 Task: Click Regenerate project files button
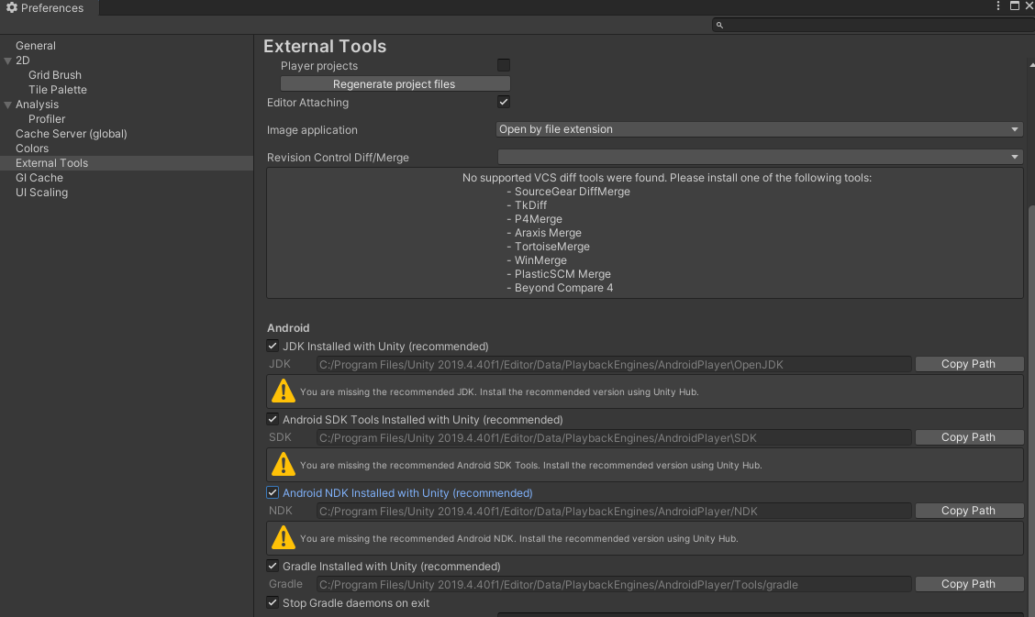coord(395,84)
